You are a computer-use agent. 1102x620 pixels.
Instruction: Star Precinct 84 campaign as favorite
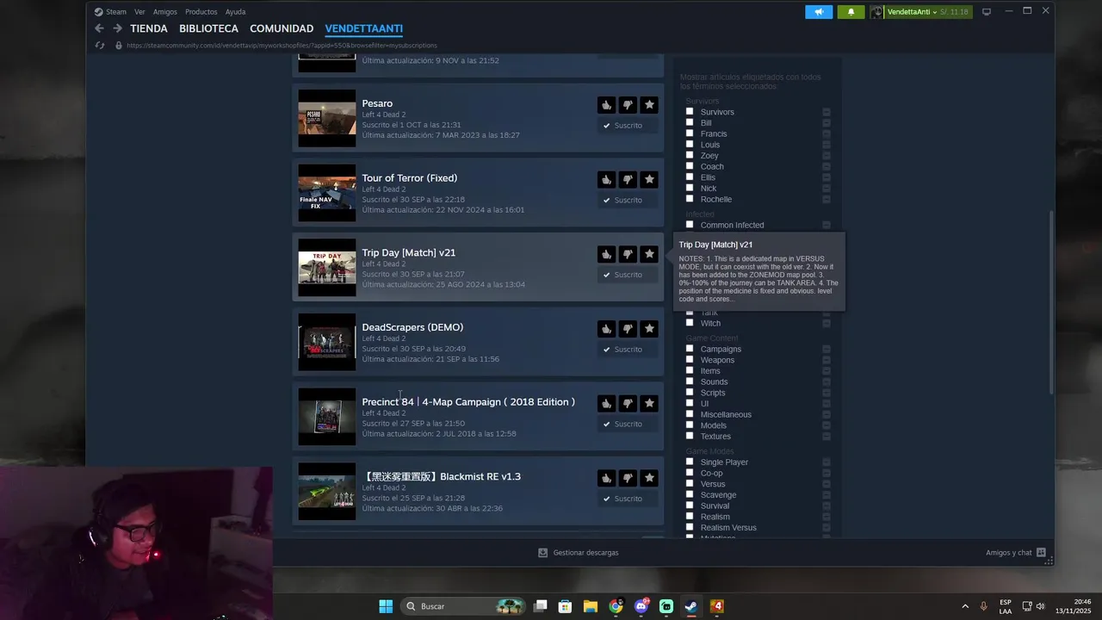click(x=649, y=404)
